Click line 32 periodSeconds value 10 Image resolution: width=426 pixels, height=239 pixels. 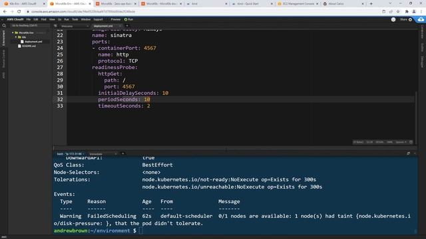pyautogui.click(x=147, y=100)
